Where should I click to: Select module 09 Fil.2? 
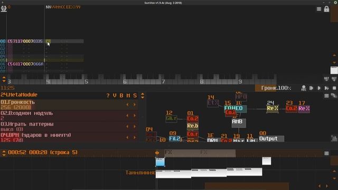[x=175, y=138]
